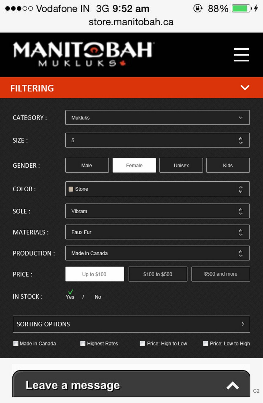Click the Stone color swatch
The image size is (263, 403).
click(71, 189)
